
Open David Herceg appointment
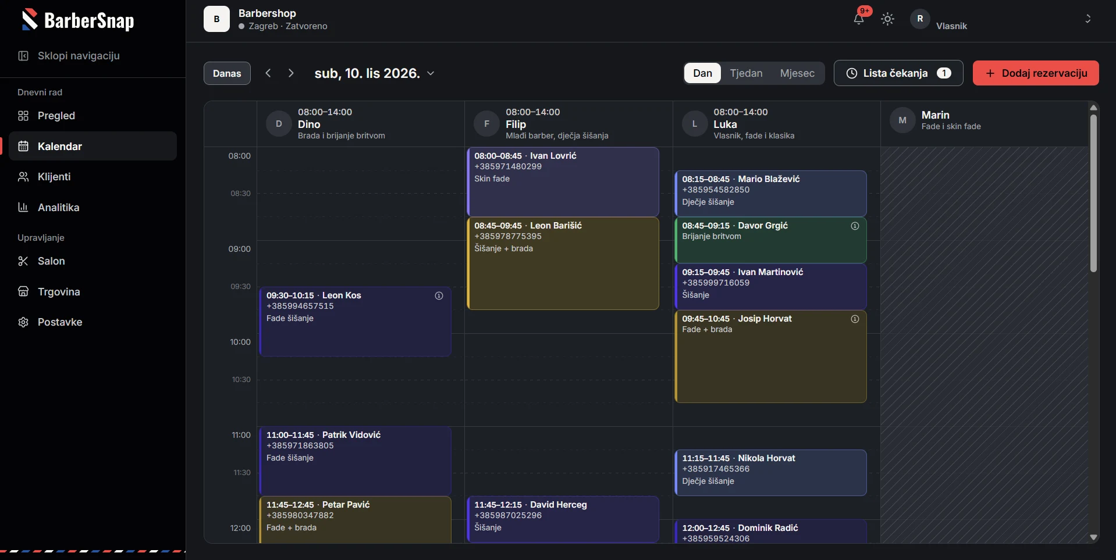563,519
